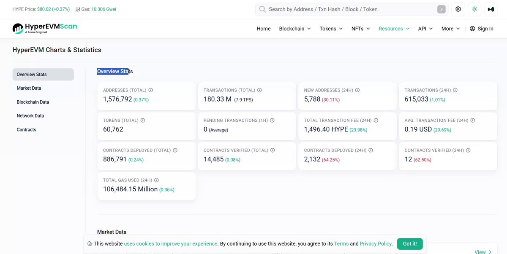Open the Resources dropdown menu
507x254 pixels.
click(x=394, y=29)
